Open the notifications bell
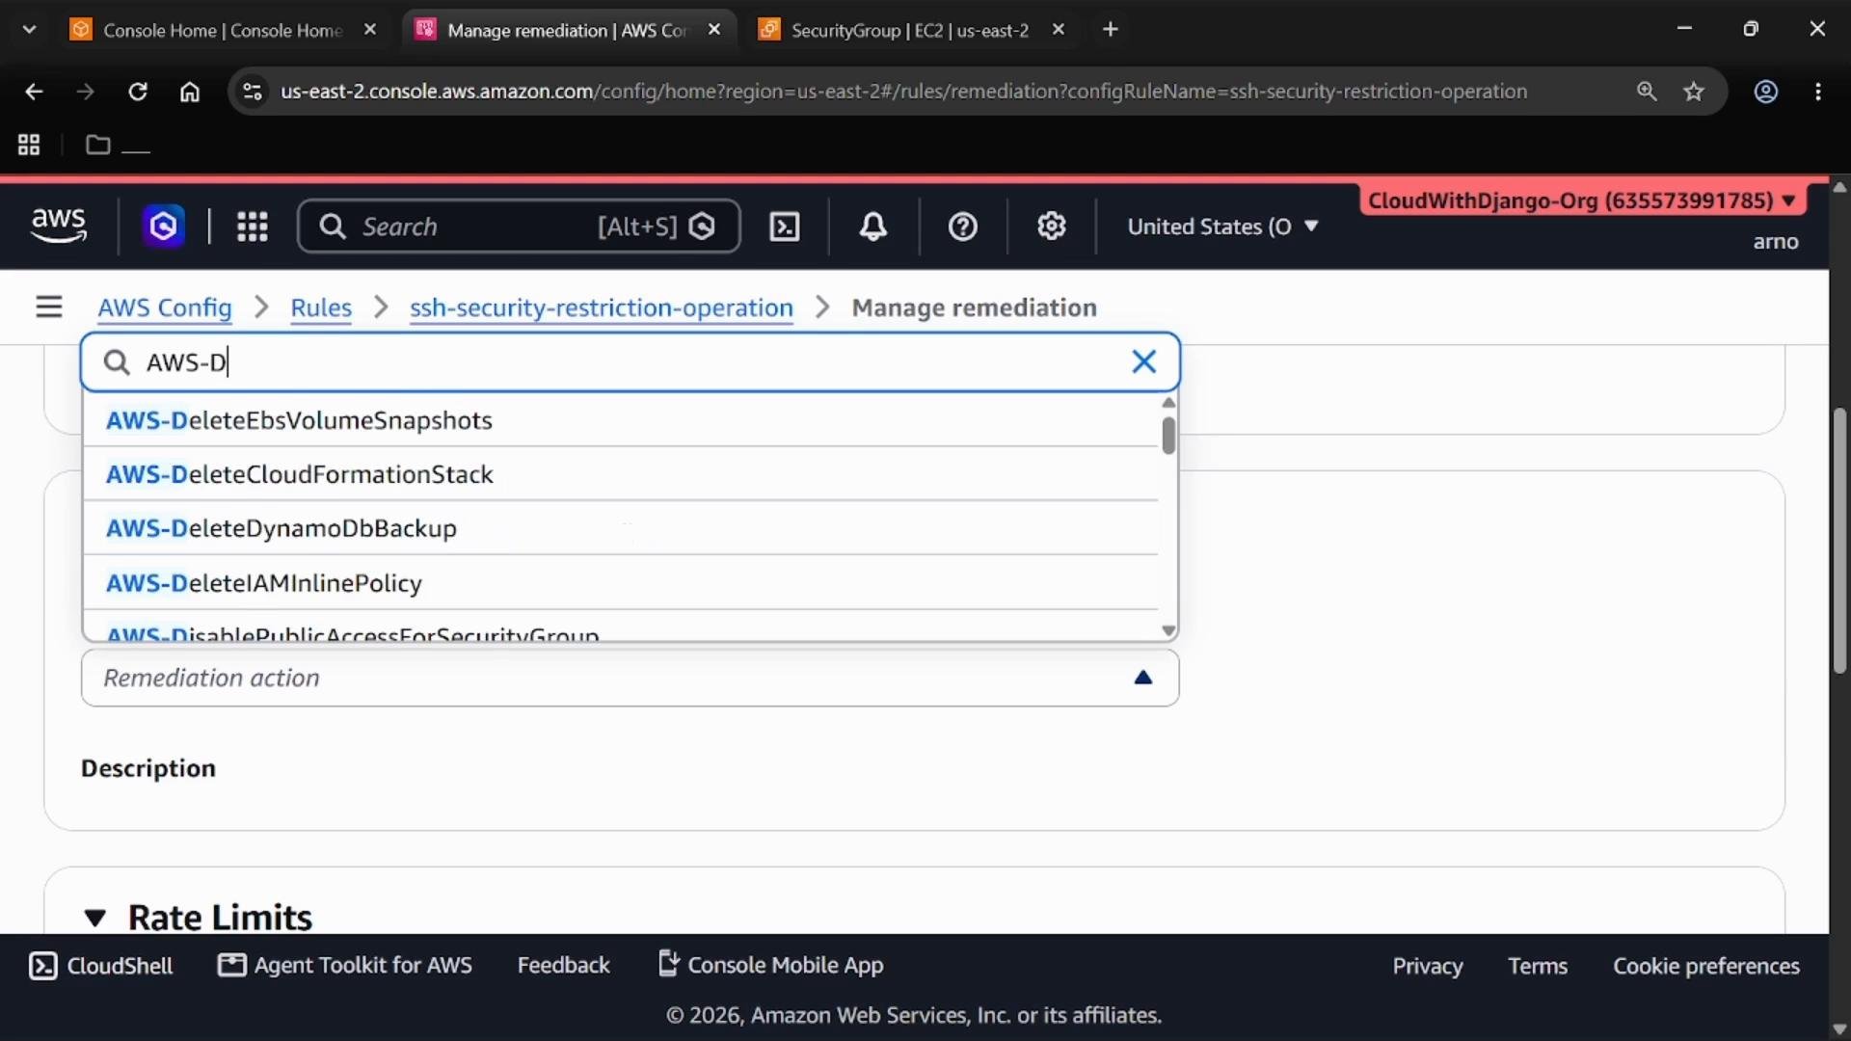1851x1041 pixels. click(873, 227)
